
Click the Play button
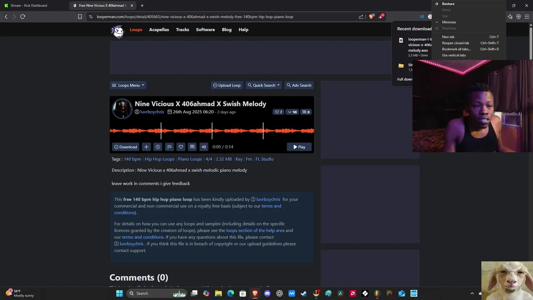(299, 147)
